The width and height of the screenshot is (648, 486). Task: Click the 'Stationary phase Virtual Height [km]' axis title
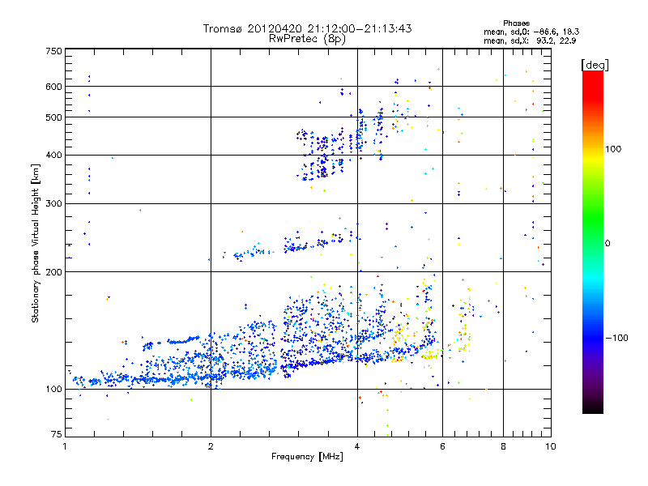(x=35, y=243)
